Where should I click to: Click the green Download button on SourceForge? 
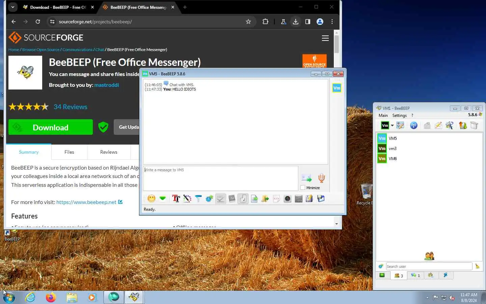coord(51,127)
